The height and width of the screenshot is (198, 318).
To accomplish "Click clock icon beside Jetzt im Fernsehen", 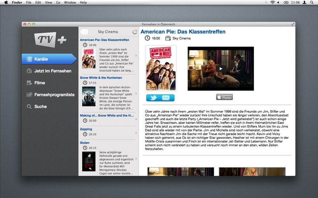I will [x=29, y=71].
